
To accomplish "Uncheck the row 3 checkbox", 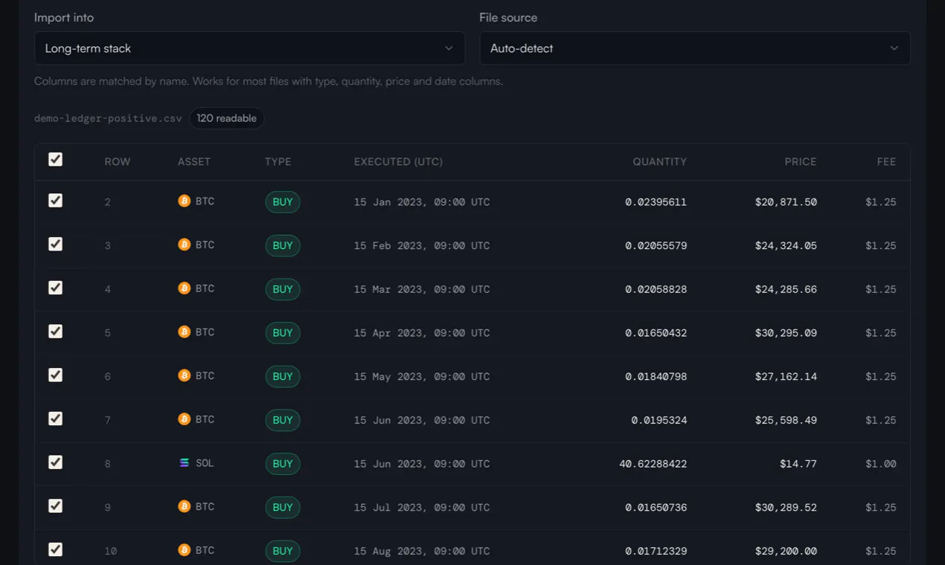I will click(x=55, y=244).
